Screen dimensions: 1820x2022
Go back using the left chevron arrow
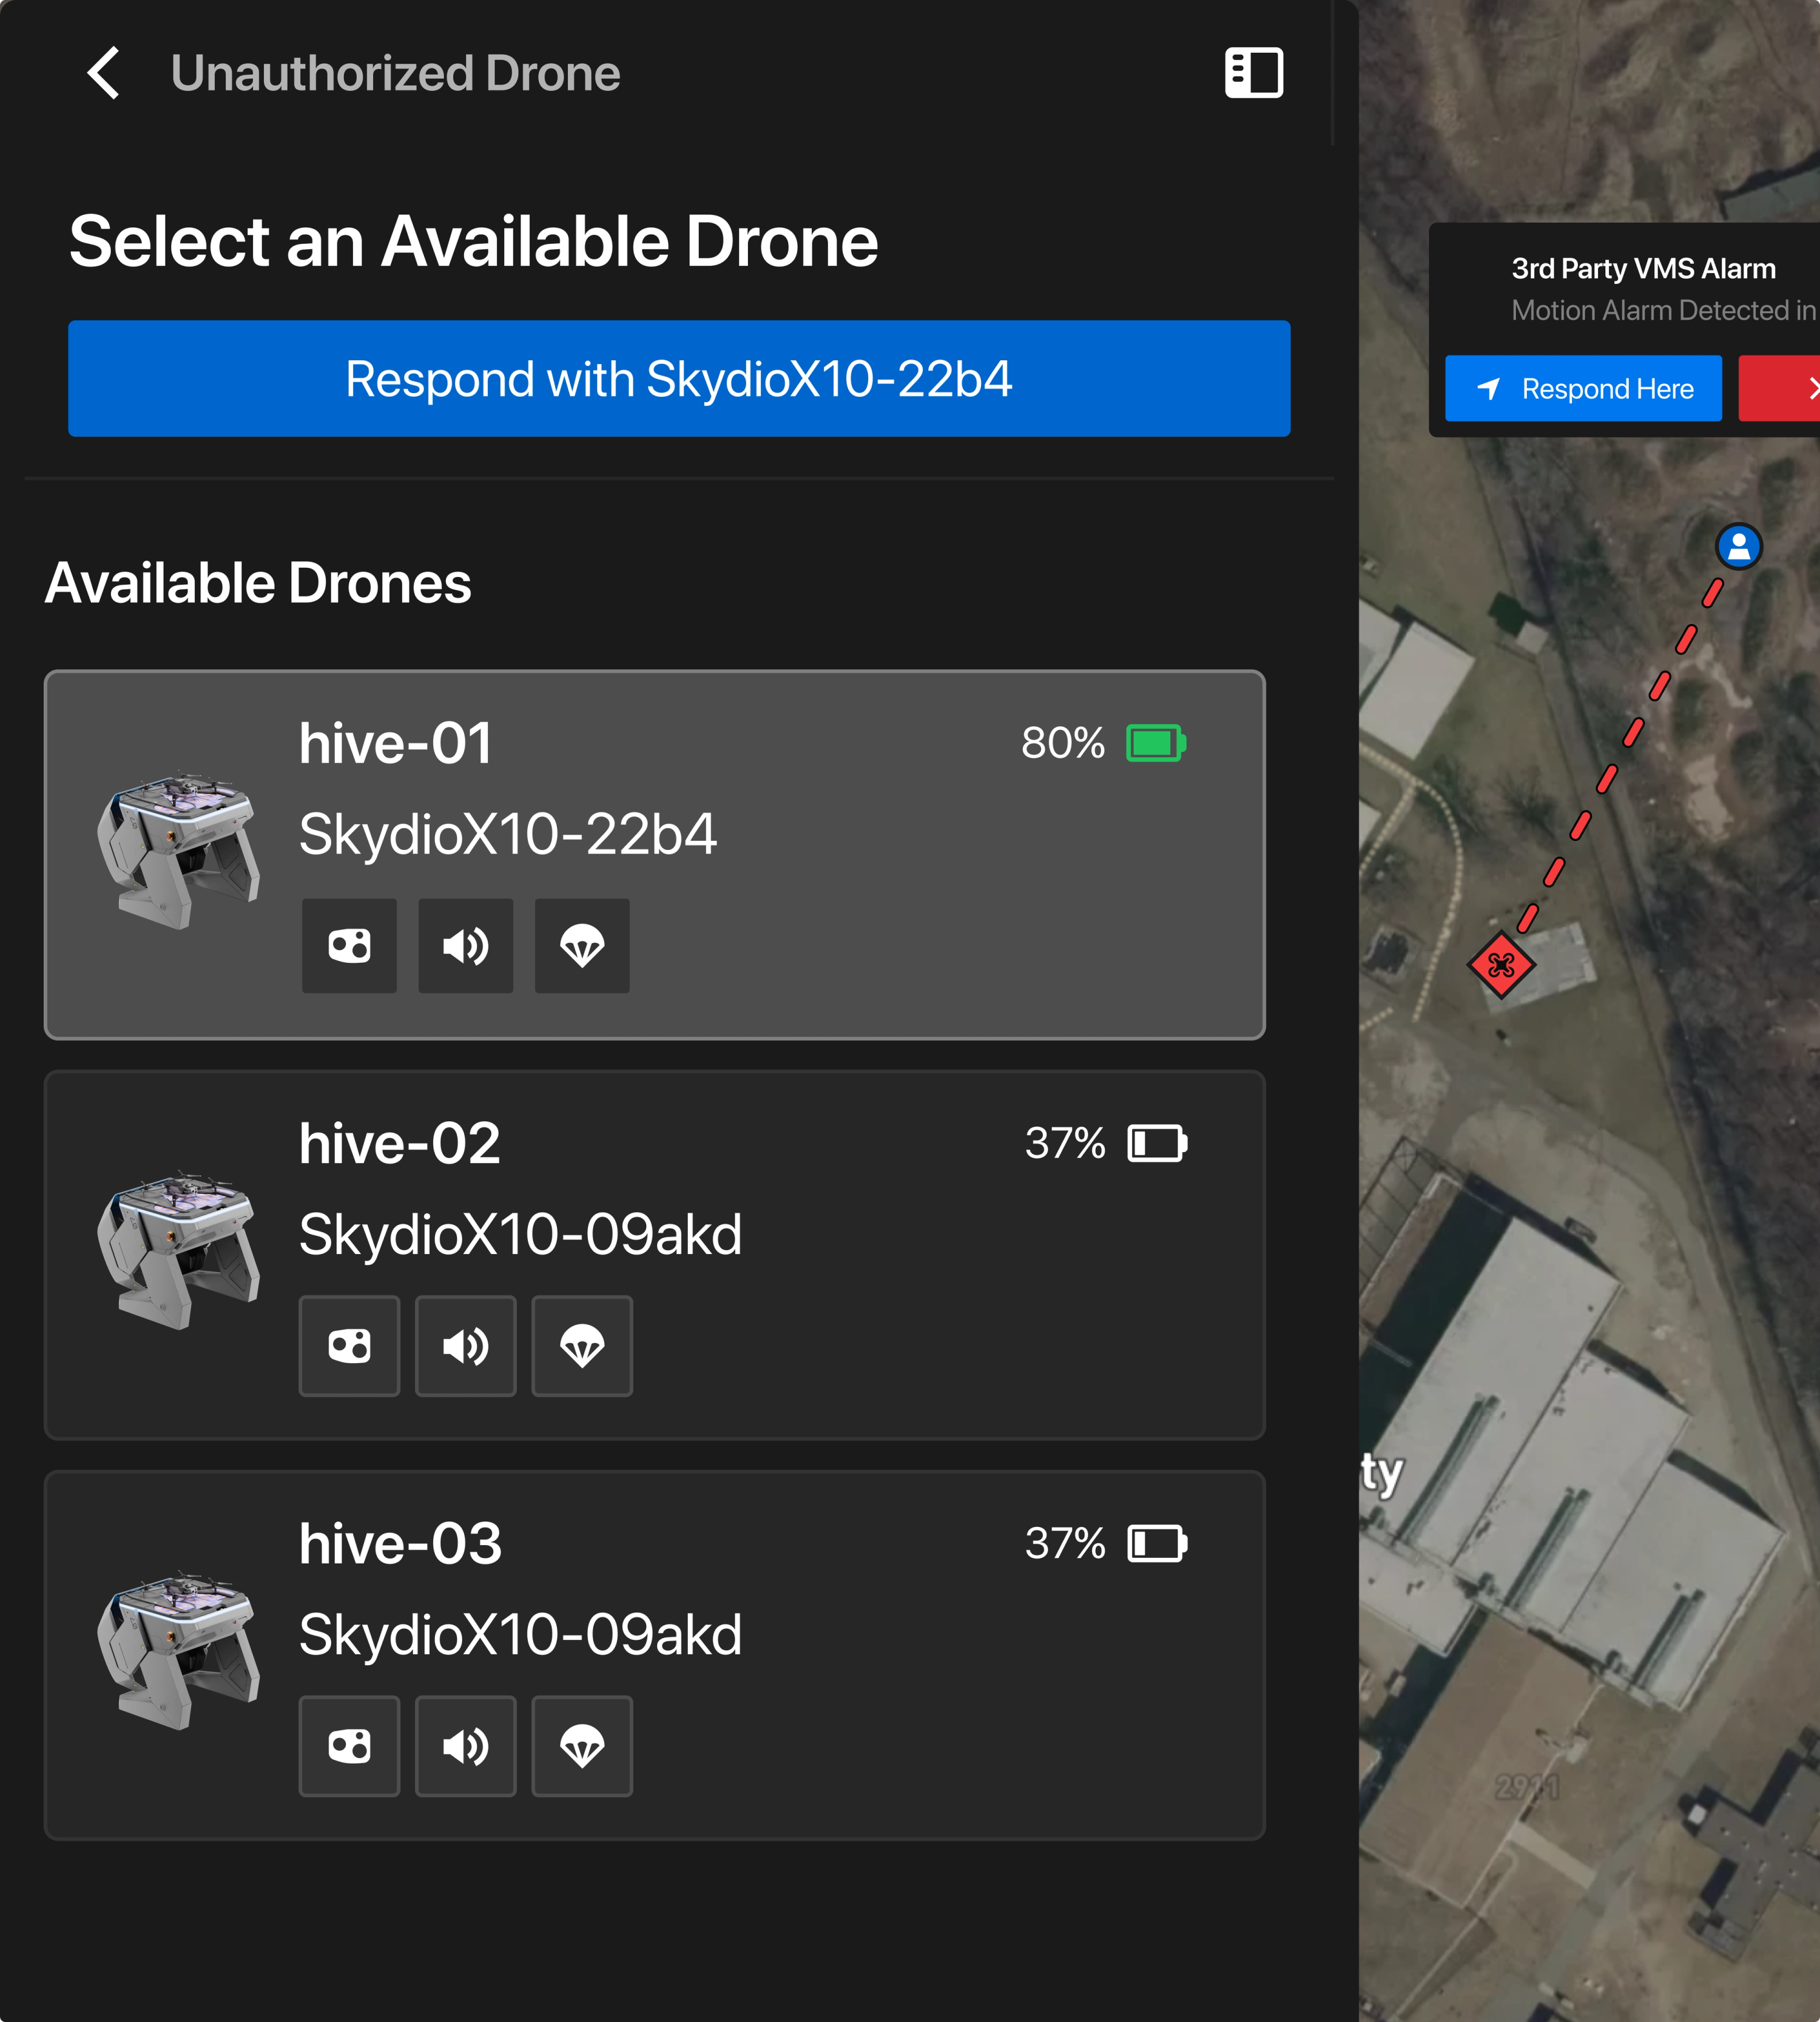click(104, 73)
